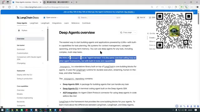
Task: Click the Copy page button
Action: (126, 32)
